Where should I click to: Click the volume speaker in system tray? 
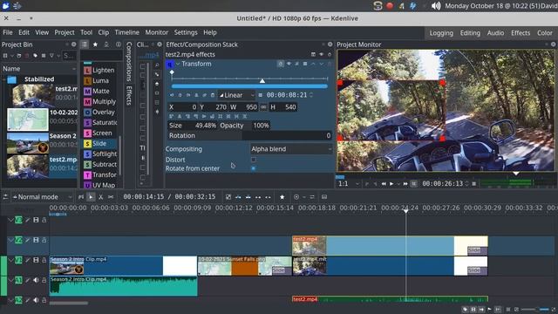436,6
